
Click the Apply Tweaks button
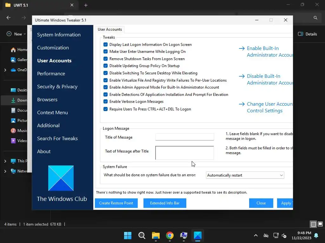285,203
